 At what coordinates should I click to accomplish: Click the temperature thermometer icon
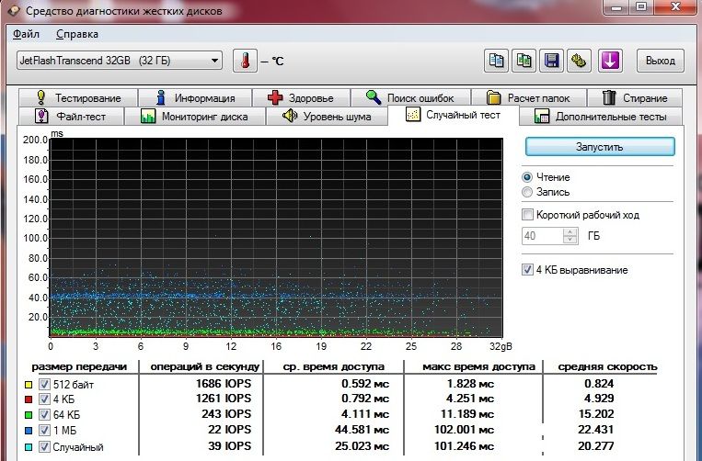click(x=246, y=62)
